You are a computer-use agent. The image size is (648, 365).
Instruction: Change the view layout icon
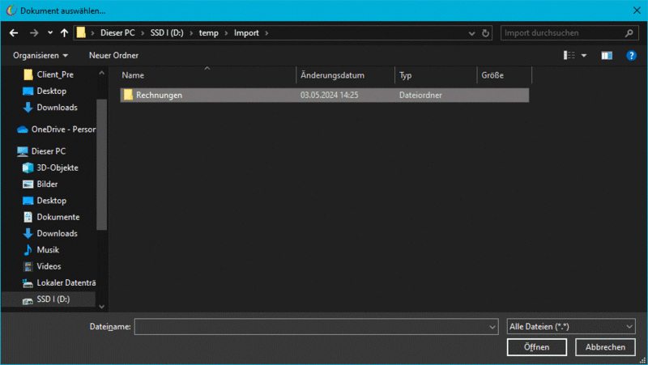(569, 55)
